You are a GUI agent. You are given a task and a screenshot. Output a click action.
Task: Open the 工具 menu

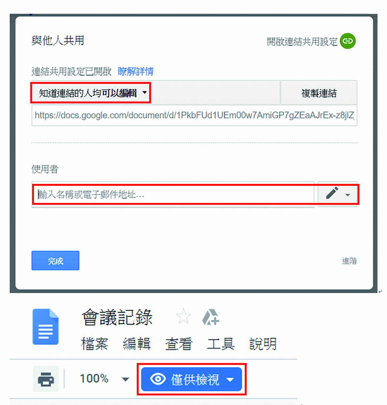(221, 344)
